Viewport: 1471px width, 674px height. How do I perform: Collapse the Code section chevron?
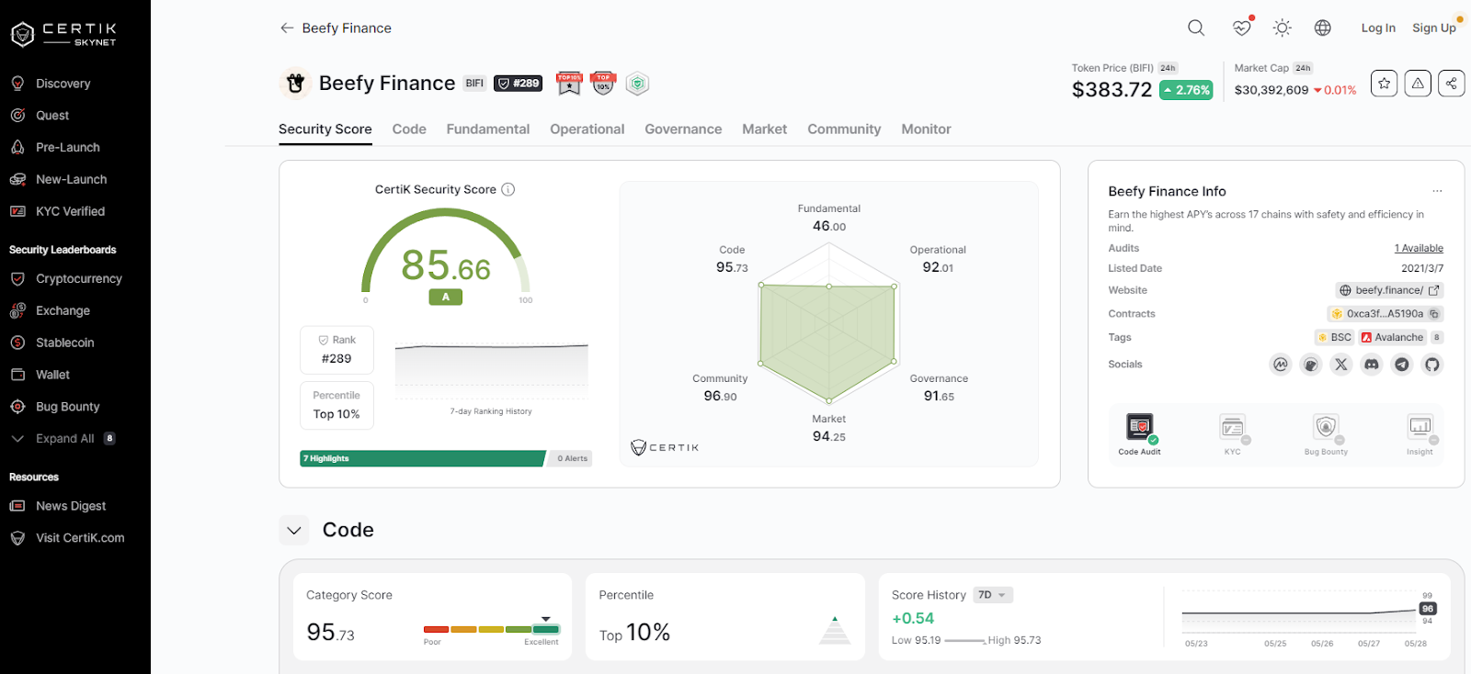294,530
